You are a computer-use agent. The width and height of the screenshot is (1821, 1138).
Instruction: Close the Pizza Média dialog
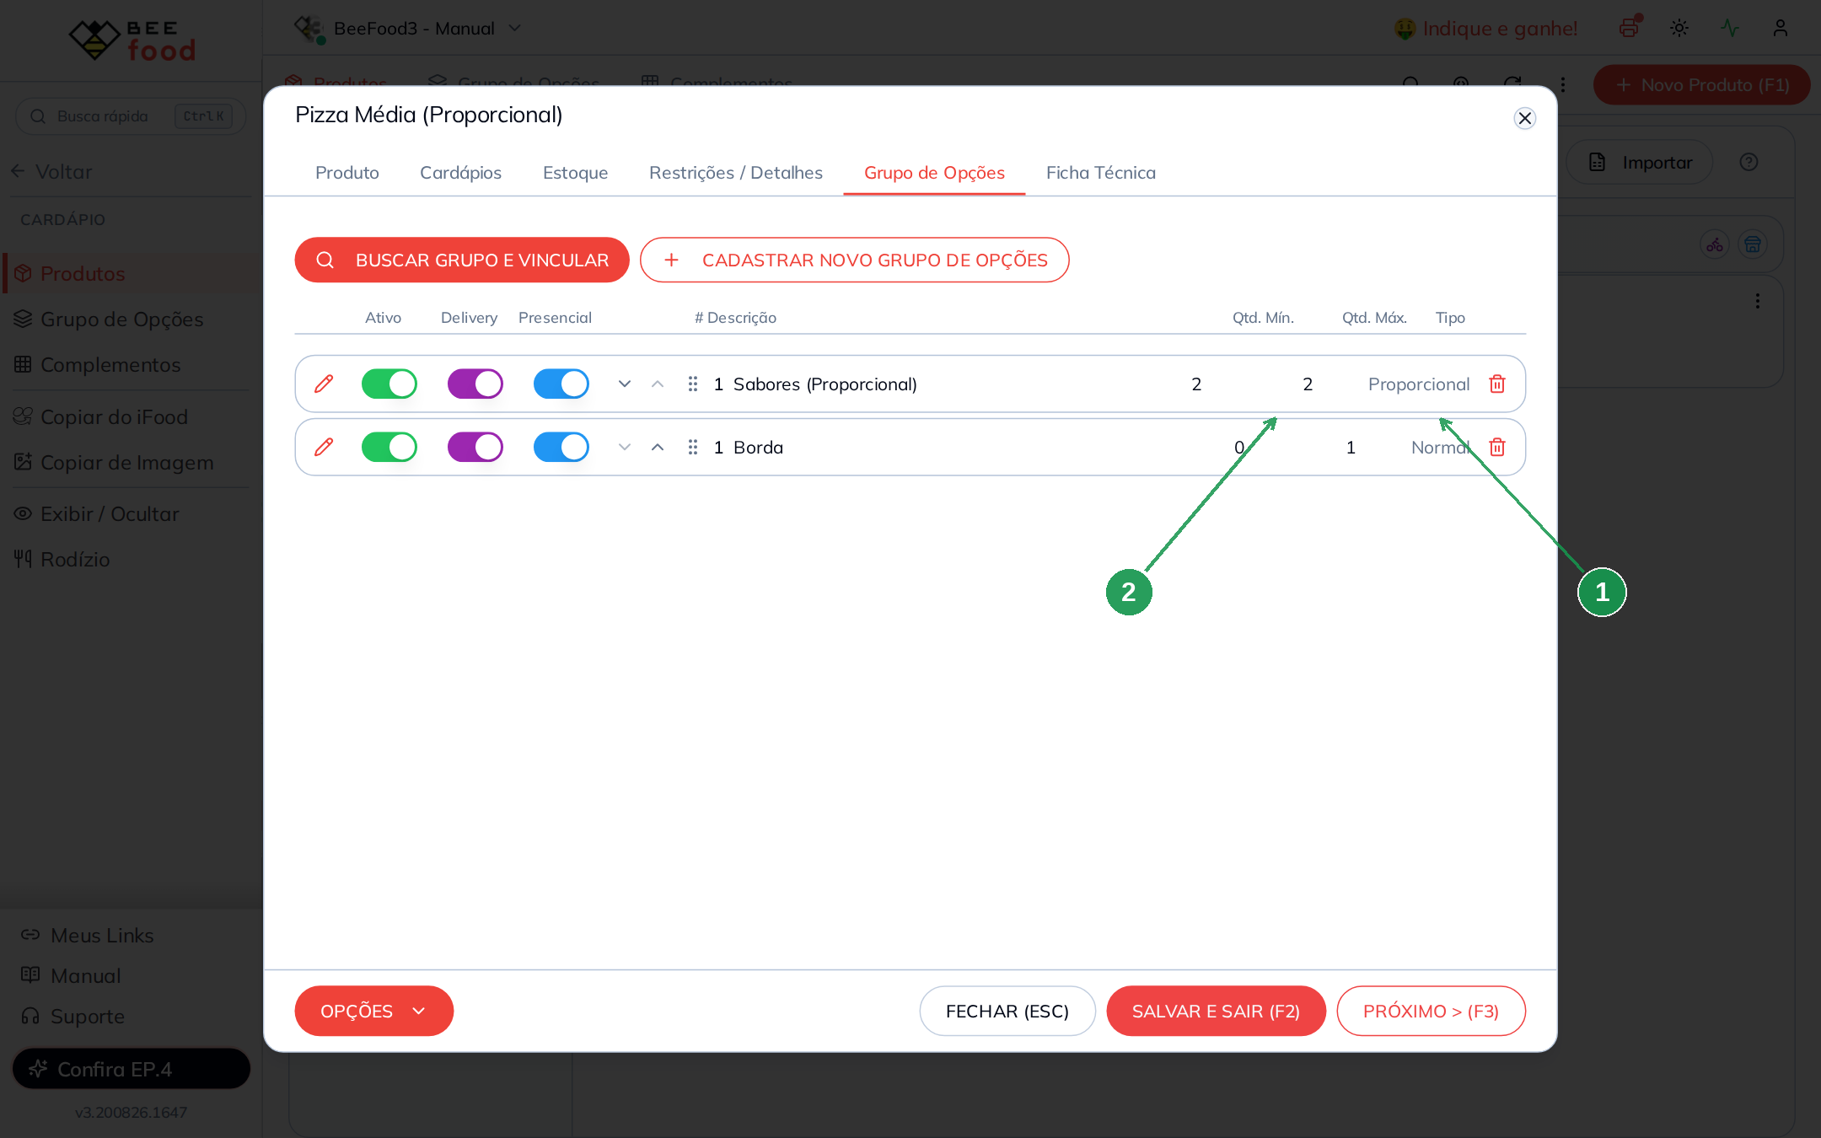point(1525,118)
